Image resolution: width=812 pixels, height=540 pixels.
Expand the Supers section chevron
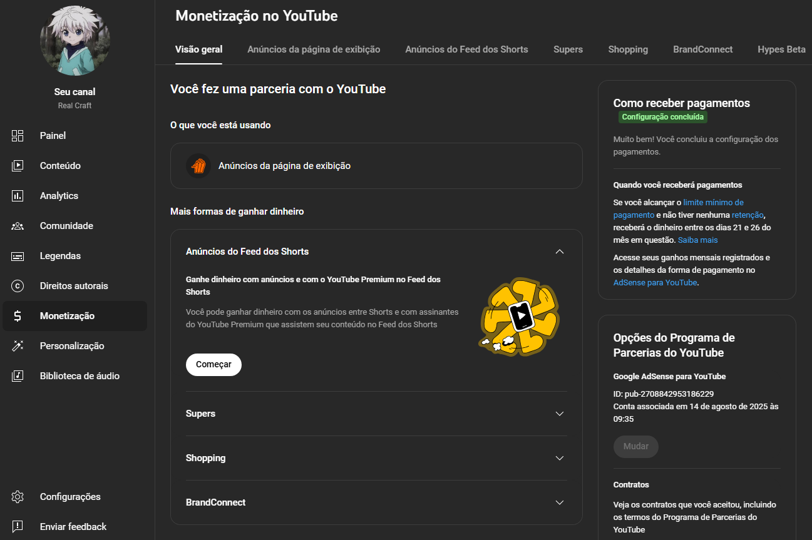click(x=560, y=414)
